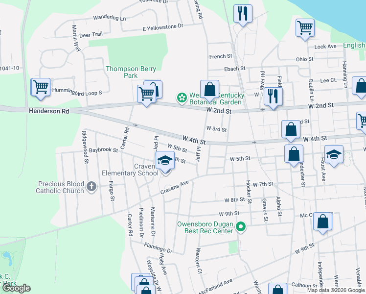366x294 pixels.
Task: Click the W 3rd St label
Action: [216, 129]
